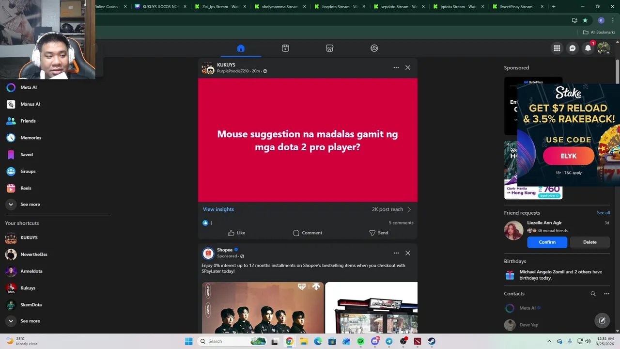Open the Facebook menu grid icon
Viewport: 620px width, 349px height.
click(x=557, y=48)
